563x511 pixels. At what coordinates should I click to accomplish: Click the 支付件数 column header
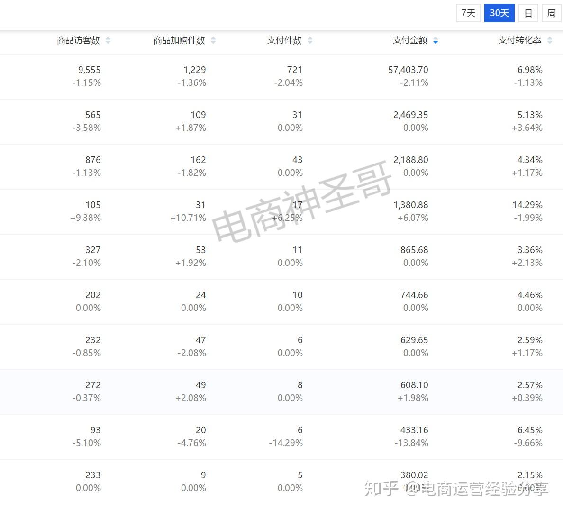tap(284, 40)
